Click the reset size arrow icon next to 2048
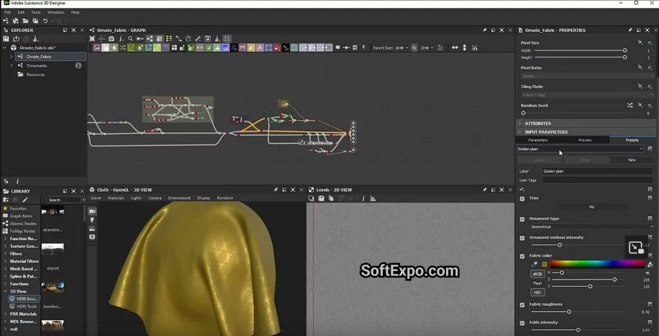Image resolution: width=659 pixels, height=336 pixels. coord(440,48)
